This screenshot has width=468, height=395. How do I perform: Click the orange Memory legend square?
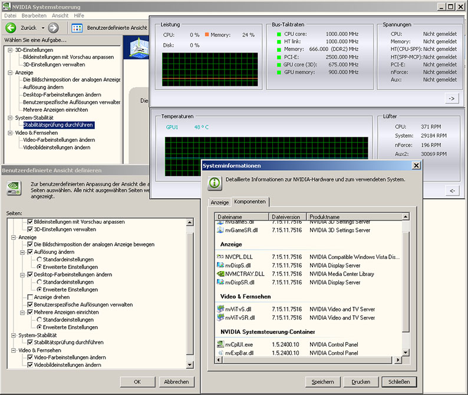point(207,35)
